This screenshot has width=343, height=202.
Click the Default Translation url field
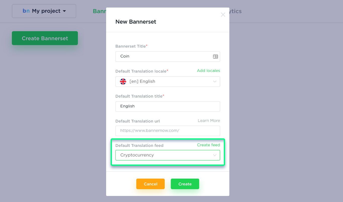point(168,131)
